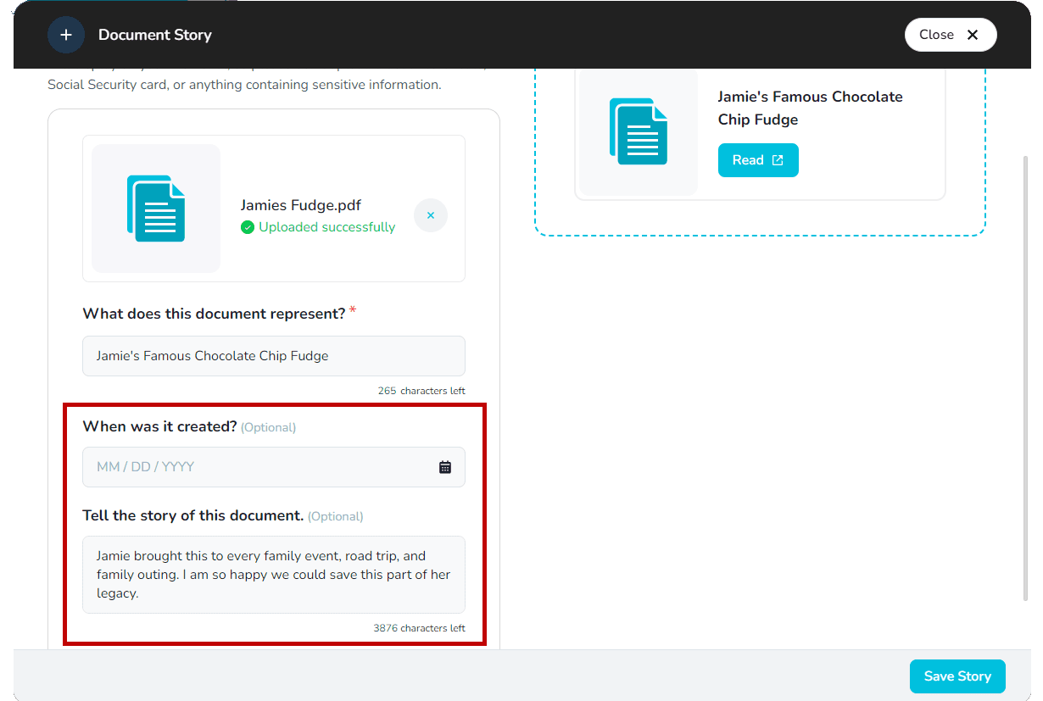Open the calendar date picker
The height and width of the screenshot is (701, 1043).
click(x=445, y=467)
